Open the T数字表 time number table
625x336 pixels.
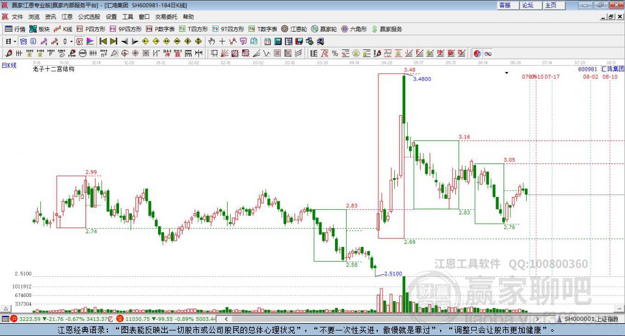tap(262, 29)
